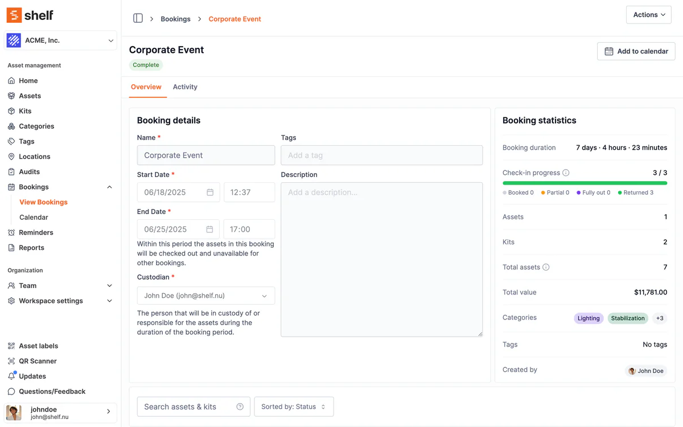The image size is (683, 427).
Task: Expand the Team sidebar section chevron
Action: (110, 286)
